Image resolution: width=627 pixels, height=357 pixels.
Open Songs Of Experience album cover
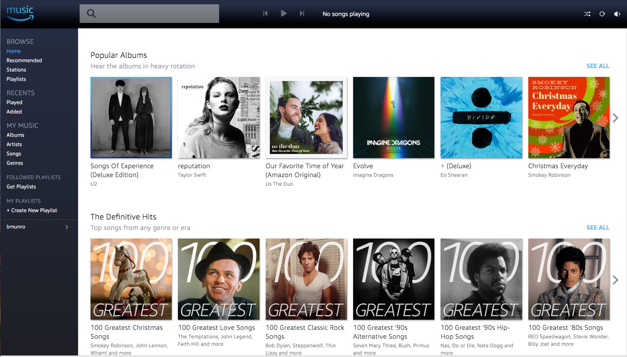click(x=131, y=118)
